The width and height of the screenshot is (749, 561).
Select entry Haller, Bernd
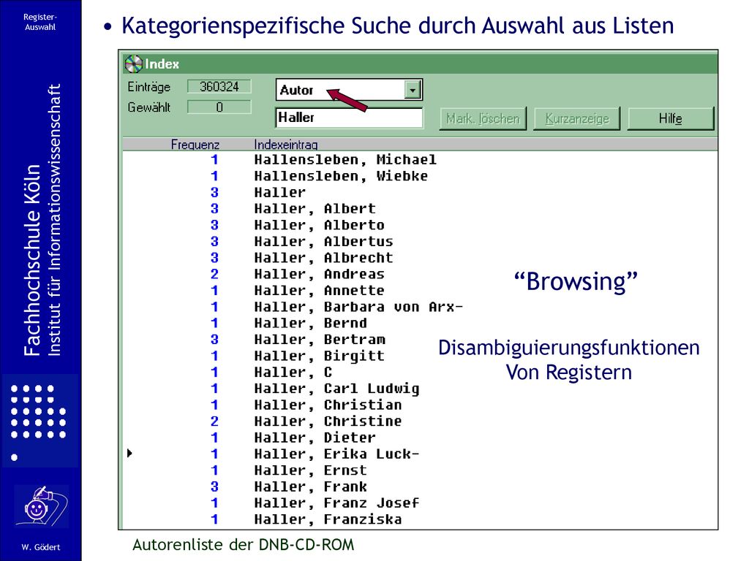coord(310,323)
